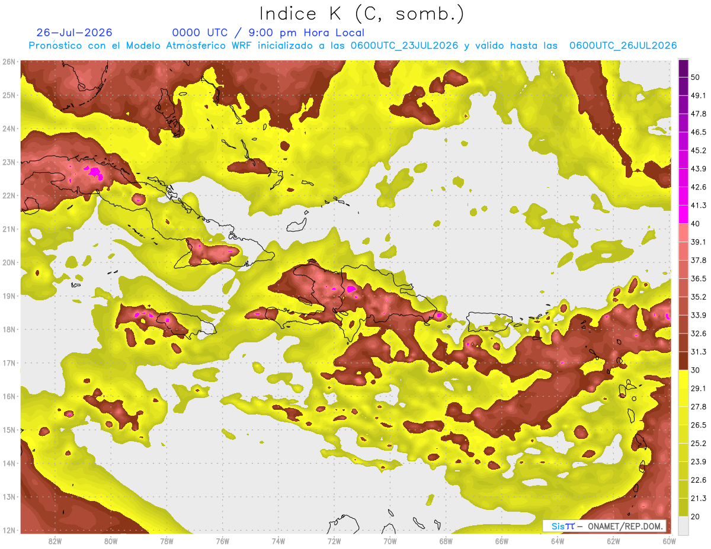
Task: Click the color scale value "29.1"
Action: [699, 389]
